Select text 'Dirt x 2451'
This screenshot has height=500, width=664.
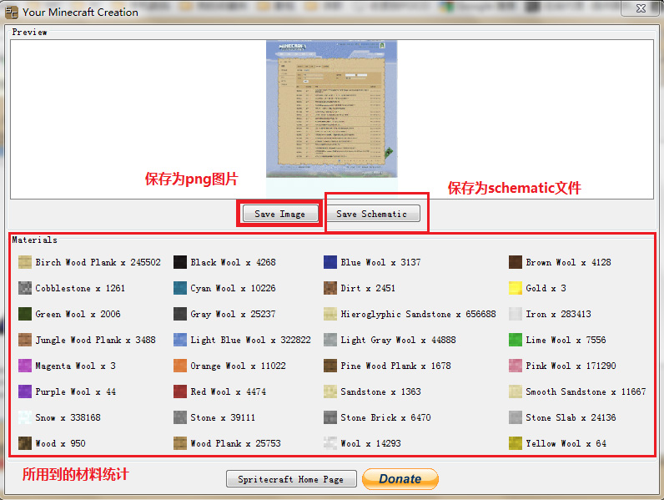coord(368,288)
